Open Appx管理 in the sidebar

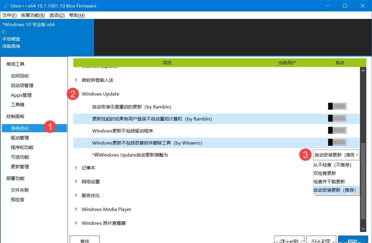click(21, 95)
